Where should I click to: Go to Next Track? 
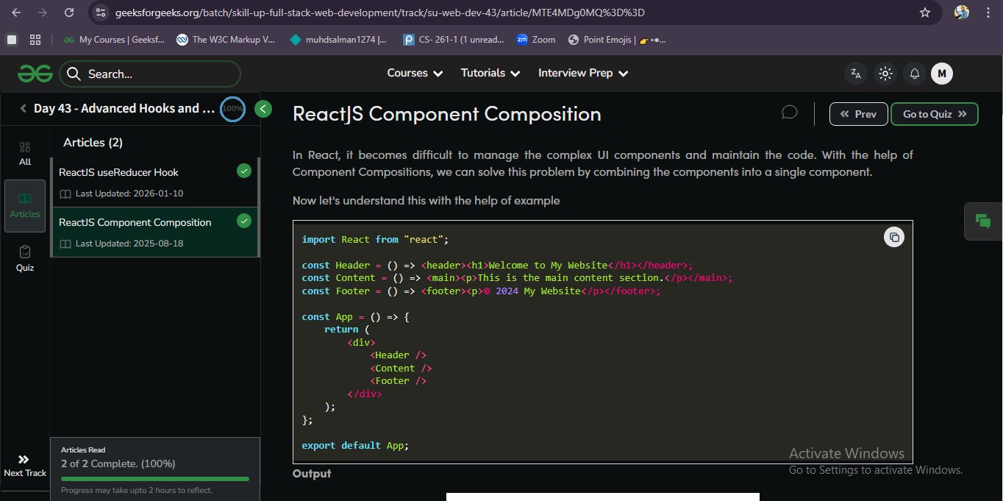pos(24,466)
